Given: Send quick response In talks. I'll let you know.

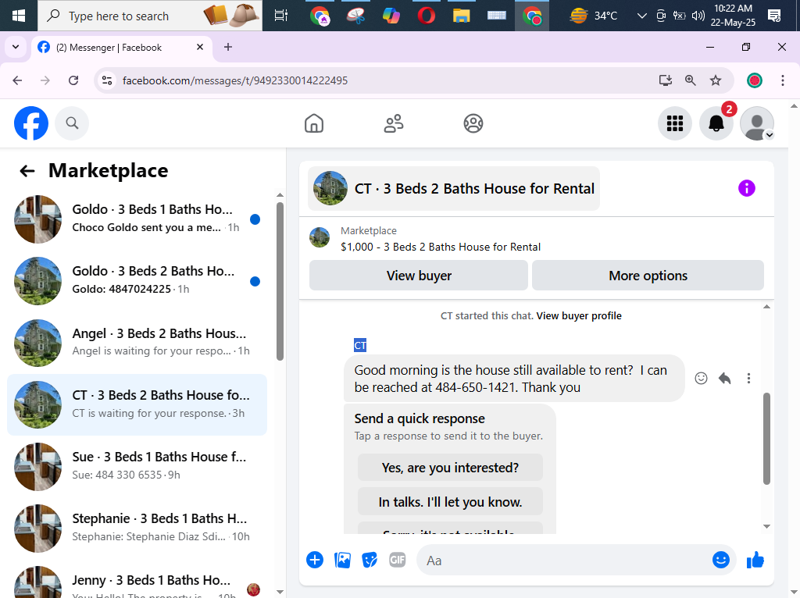Looking at the screenshot, I should click(x=450, y=502).
